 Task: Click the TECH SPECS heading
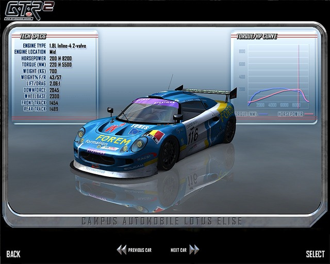[33, 37]
